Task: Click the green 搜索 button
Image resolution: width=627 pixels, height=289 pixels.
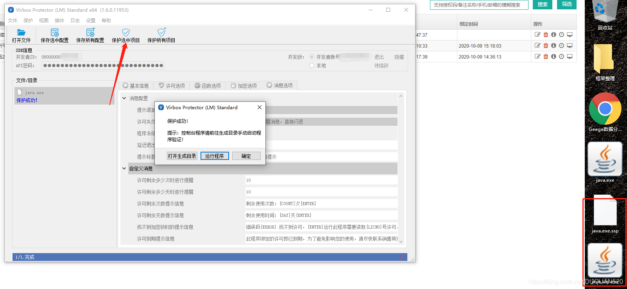Action: coord(543,4)
